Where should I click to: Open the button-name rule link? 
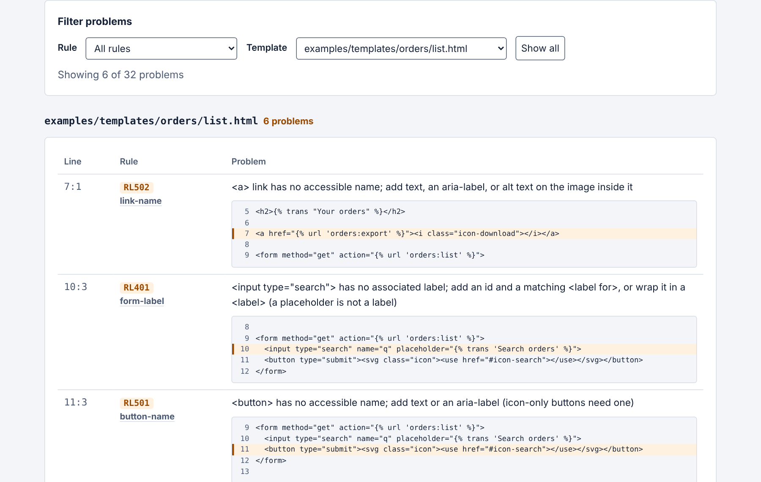click(147, 416)
